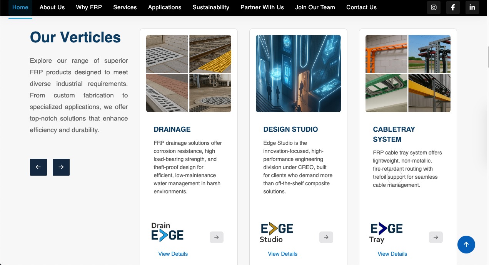Open the LinkedIn social icon
Image resolution: width=489 pixels, height=265 pixels.
472,7
